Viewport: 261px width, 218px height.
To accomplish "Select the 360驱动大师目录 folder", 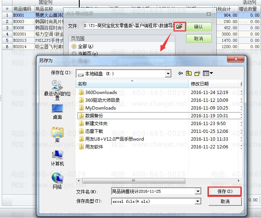I will click(99, 100).
